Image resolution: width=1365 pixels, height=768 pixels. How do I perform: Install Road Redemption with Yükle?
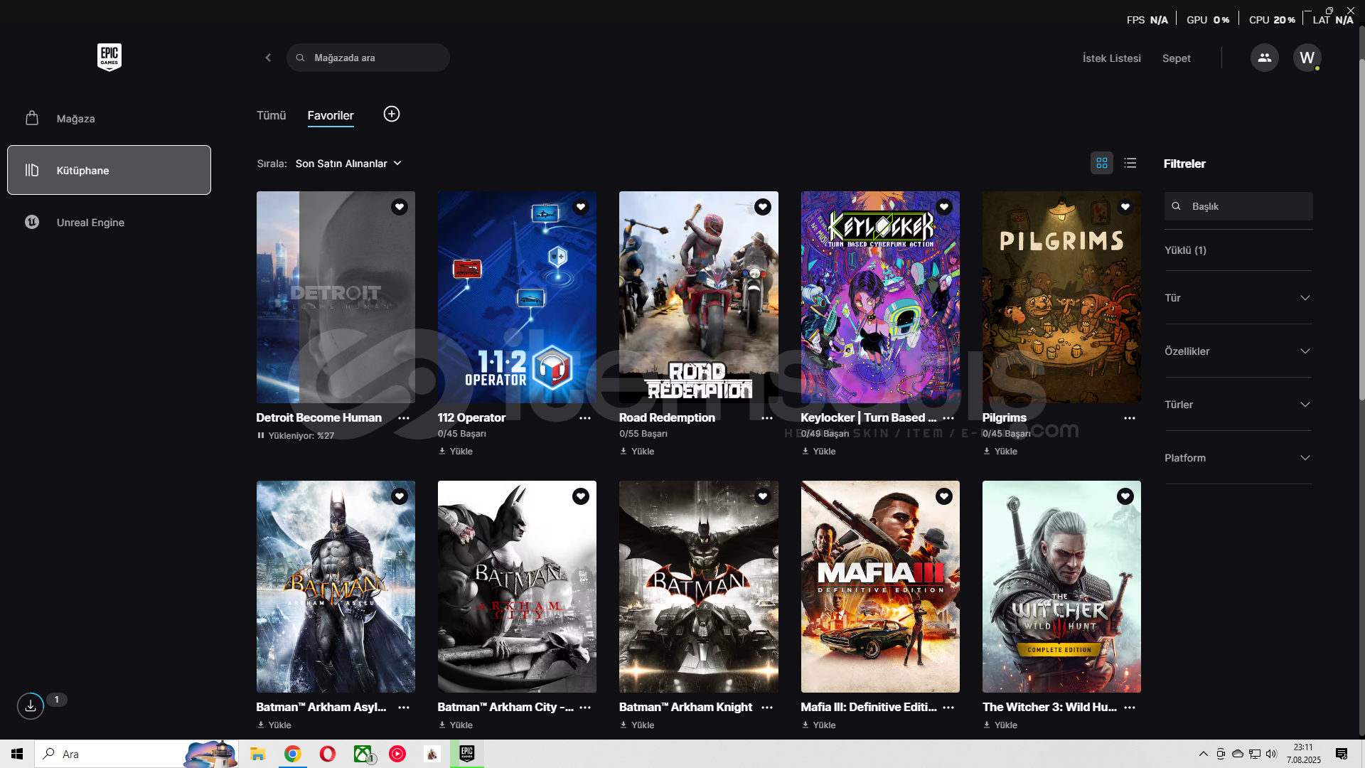pos(637,452)
